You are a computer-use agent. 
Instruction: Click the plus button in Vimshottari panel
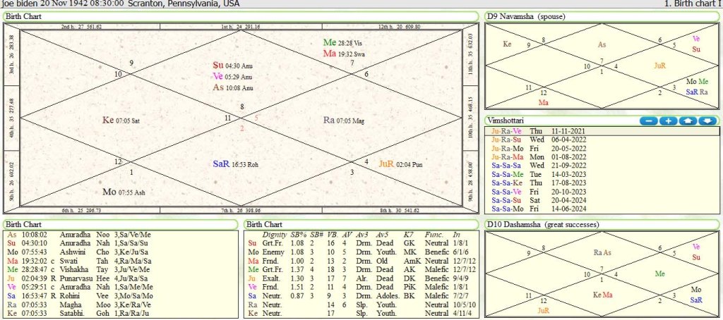668,121
